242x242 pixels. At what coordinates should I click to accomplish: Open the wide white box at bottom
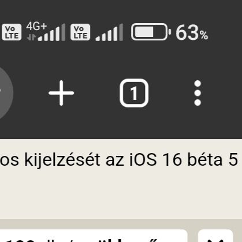coord(94,236)
